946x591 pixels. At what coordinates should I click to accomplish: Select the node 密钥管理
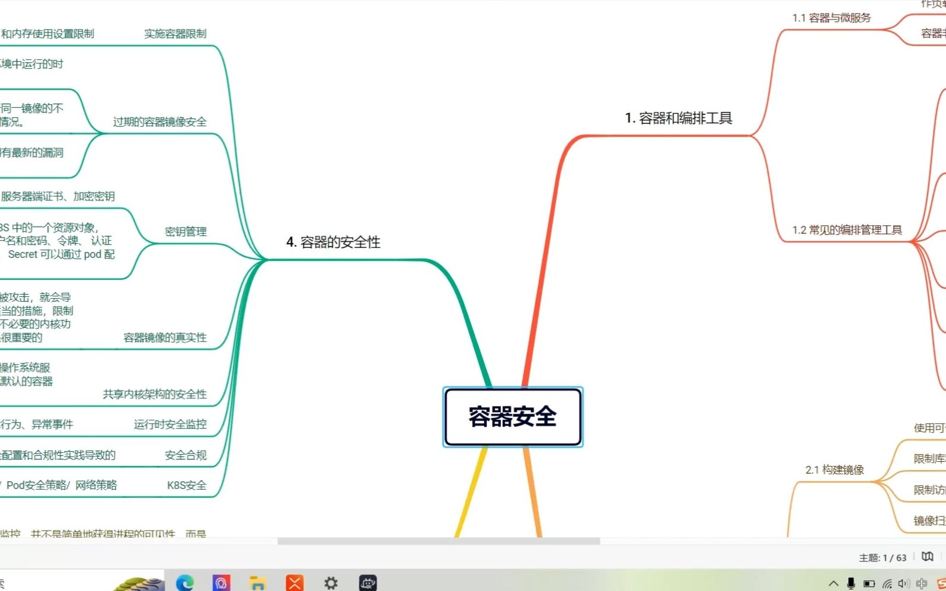186,232
